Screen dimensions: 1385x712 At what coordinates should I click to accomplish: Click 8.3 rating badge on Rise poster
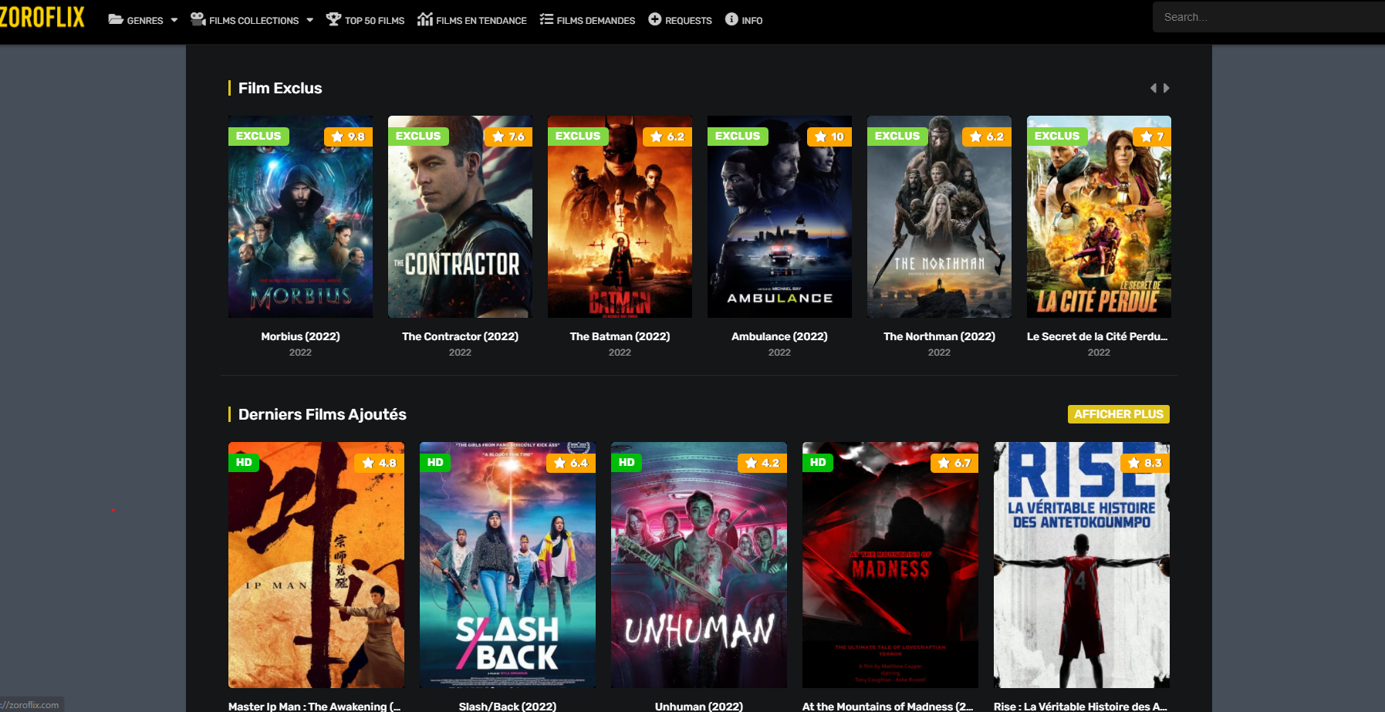pyautogui.click(x=1145, y=463)
